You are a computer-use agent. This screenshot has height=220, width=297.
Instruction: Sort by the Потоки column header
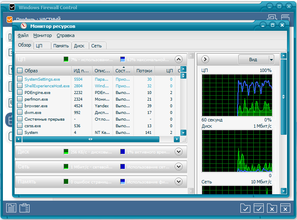pos(144,71)
